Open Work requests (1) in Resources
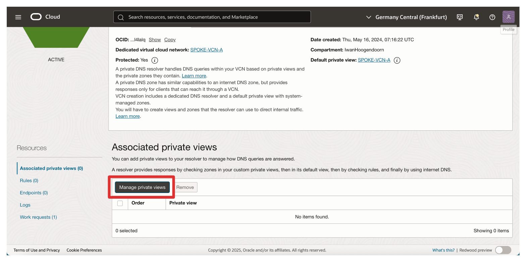526x262 pixels. pyautogui.click(x=38, y=217)
